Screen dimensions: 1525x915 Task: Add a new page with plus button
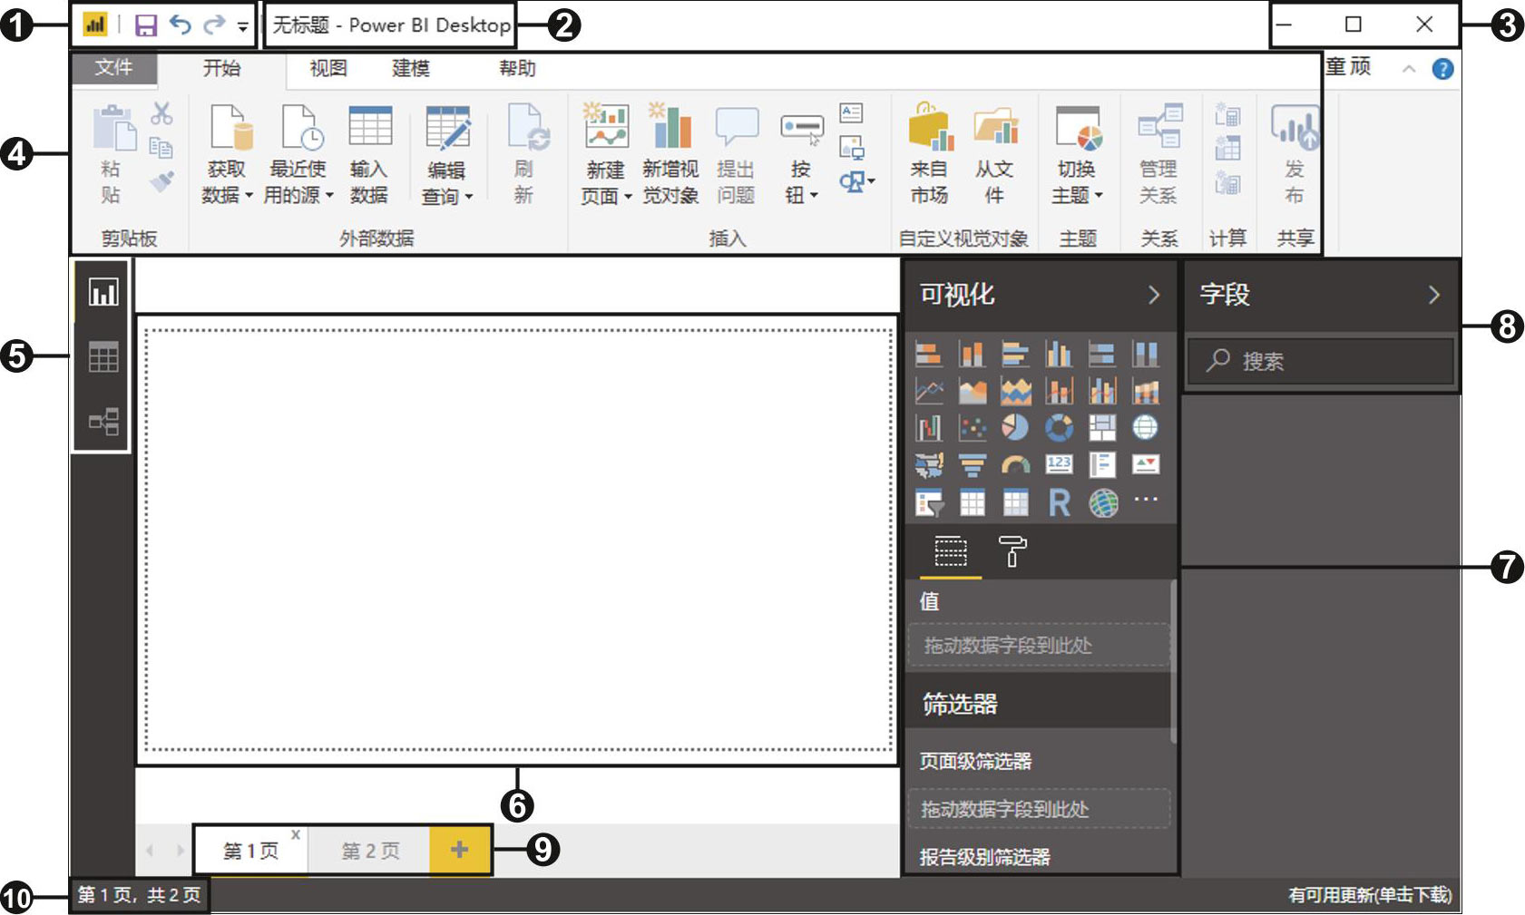(x=460, y=850)
